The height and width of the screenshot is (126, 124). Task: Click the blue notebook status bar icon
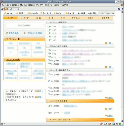[113, 124]
